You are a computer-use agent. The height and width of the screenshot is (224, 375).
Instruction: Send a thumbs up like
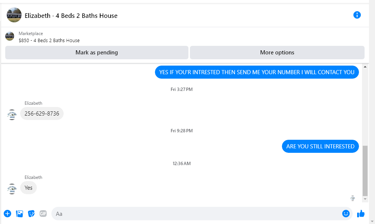[360, 214]
